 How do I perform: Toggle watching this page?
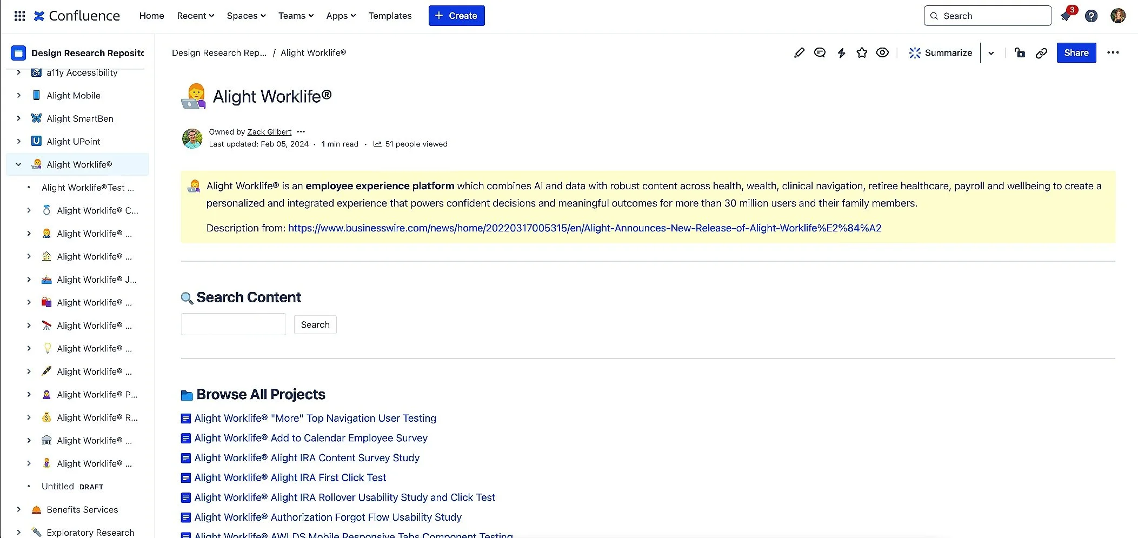(x=882, y=52)
